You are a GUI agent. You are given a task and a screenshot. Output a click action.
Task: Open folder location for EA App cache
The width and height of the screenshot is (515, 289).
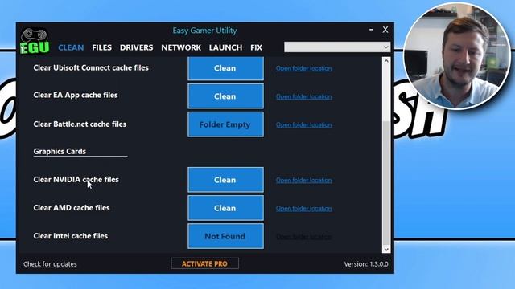(303, 96)
